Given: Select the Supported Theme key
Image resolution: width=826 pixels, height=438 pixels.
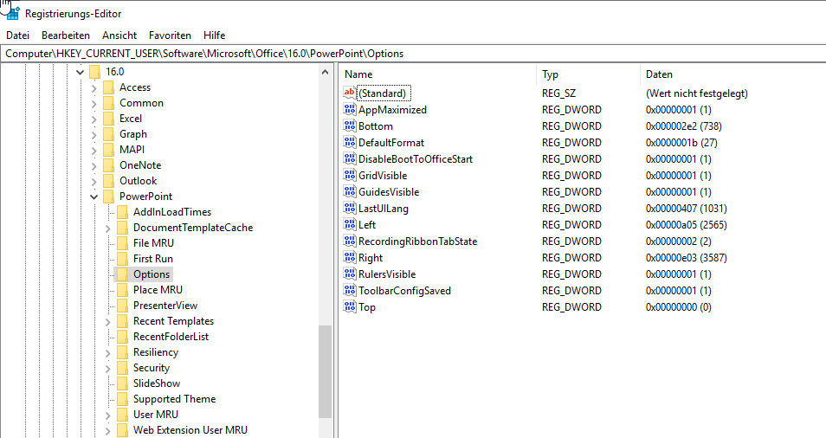Looking at the screenshot, I should click(x=174, y=399).
